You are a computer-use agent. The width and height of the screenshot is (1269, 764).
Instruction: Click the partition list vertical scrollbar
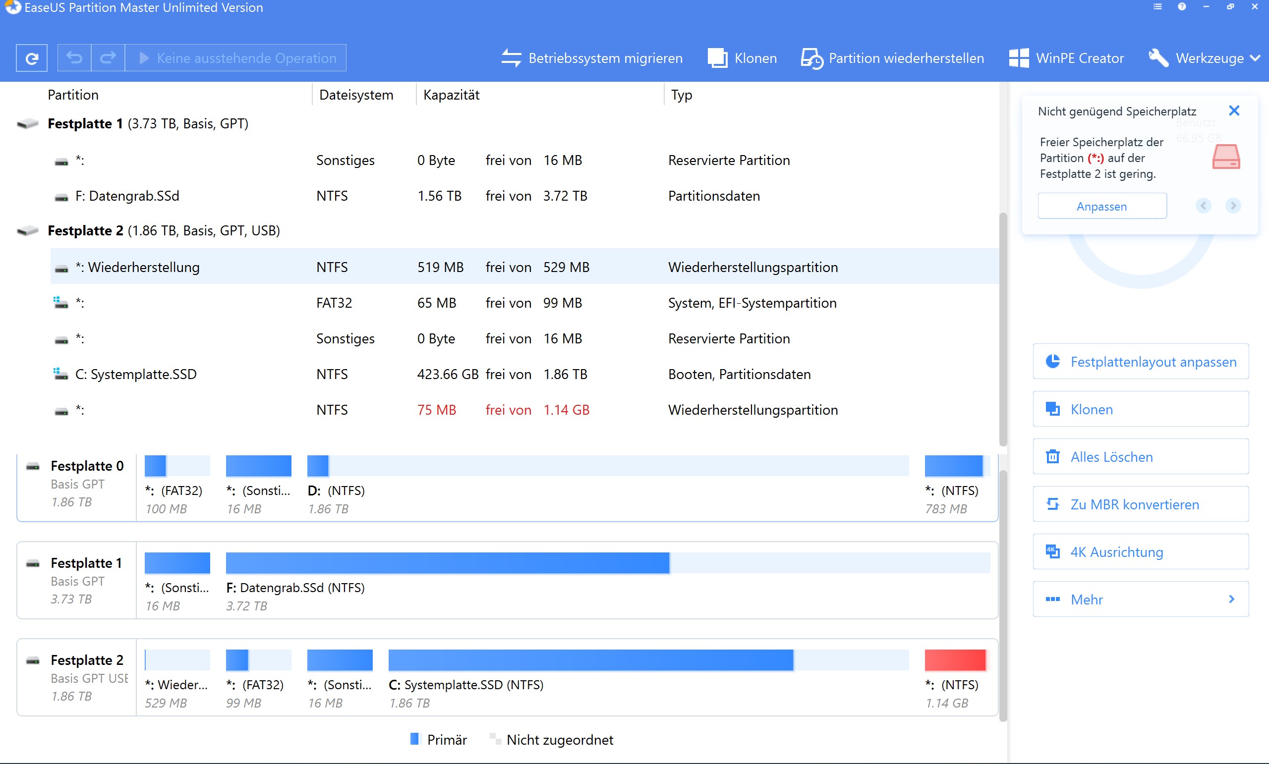click(x=1002, y=329)
